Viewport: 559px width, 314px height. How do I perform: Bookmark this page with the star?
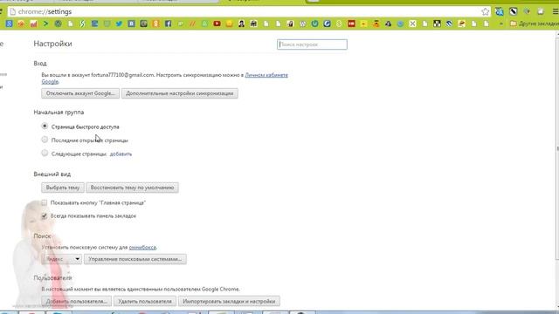(x=486, y=11)
